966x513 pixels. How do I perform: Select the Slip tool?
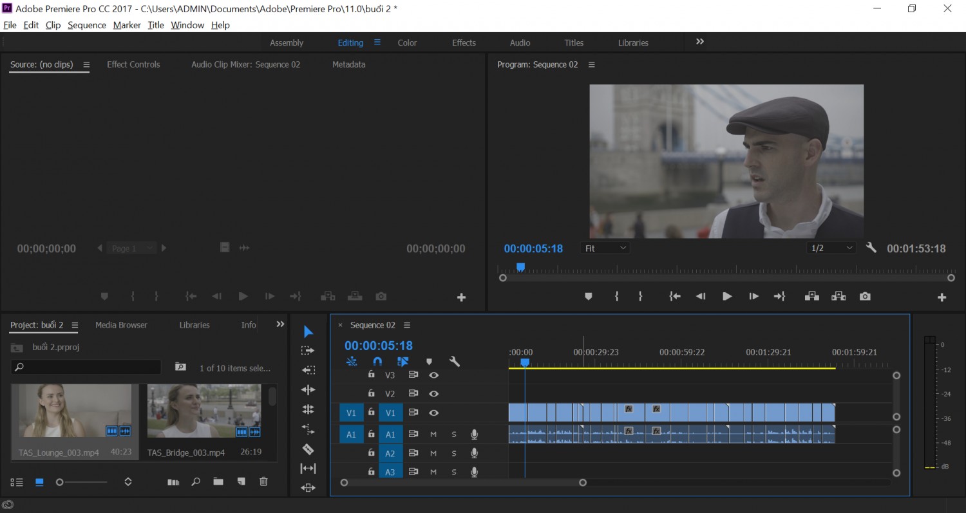(308, 468)
